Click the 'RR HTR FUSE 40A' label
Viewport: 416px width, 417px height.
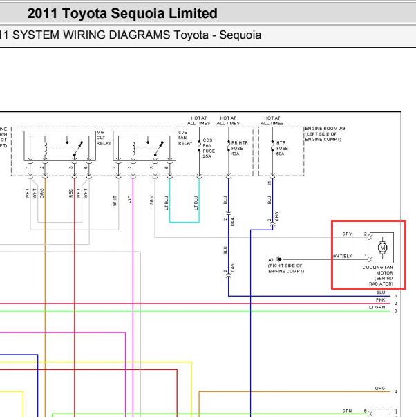tap(239, 148)
